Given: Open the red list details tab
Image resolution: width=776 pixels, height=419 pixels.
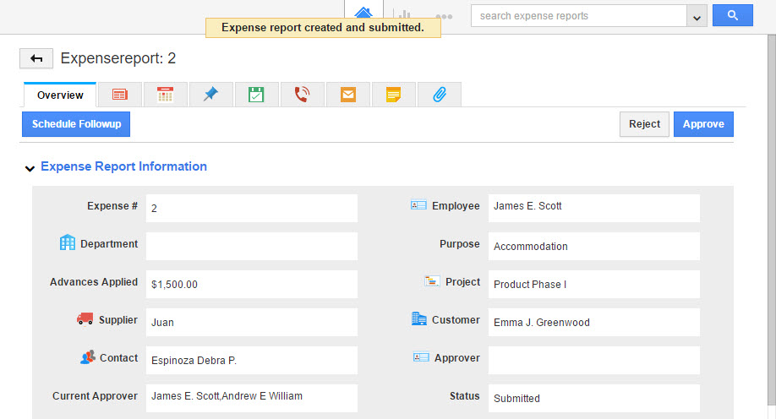Looking at the screenshot, I should pyautogui.click(x=120, y=95).
